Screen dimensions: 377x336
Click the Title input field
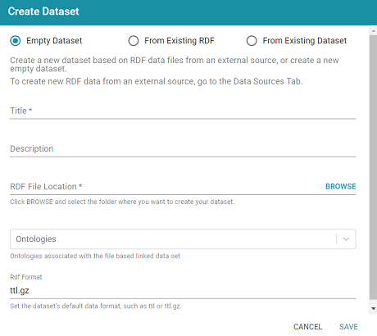(183, 111)
